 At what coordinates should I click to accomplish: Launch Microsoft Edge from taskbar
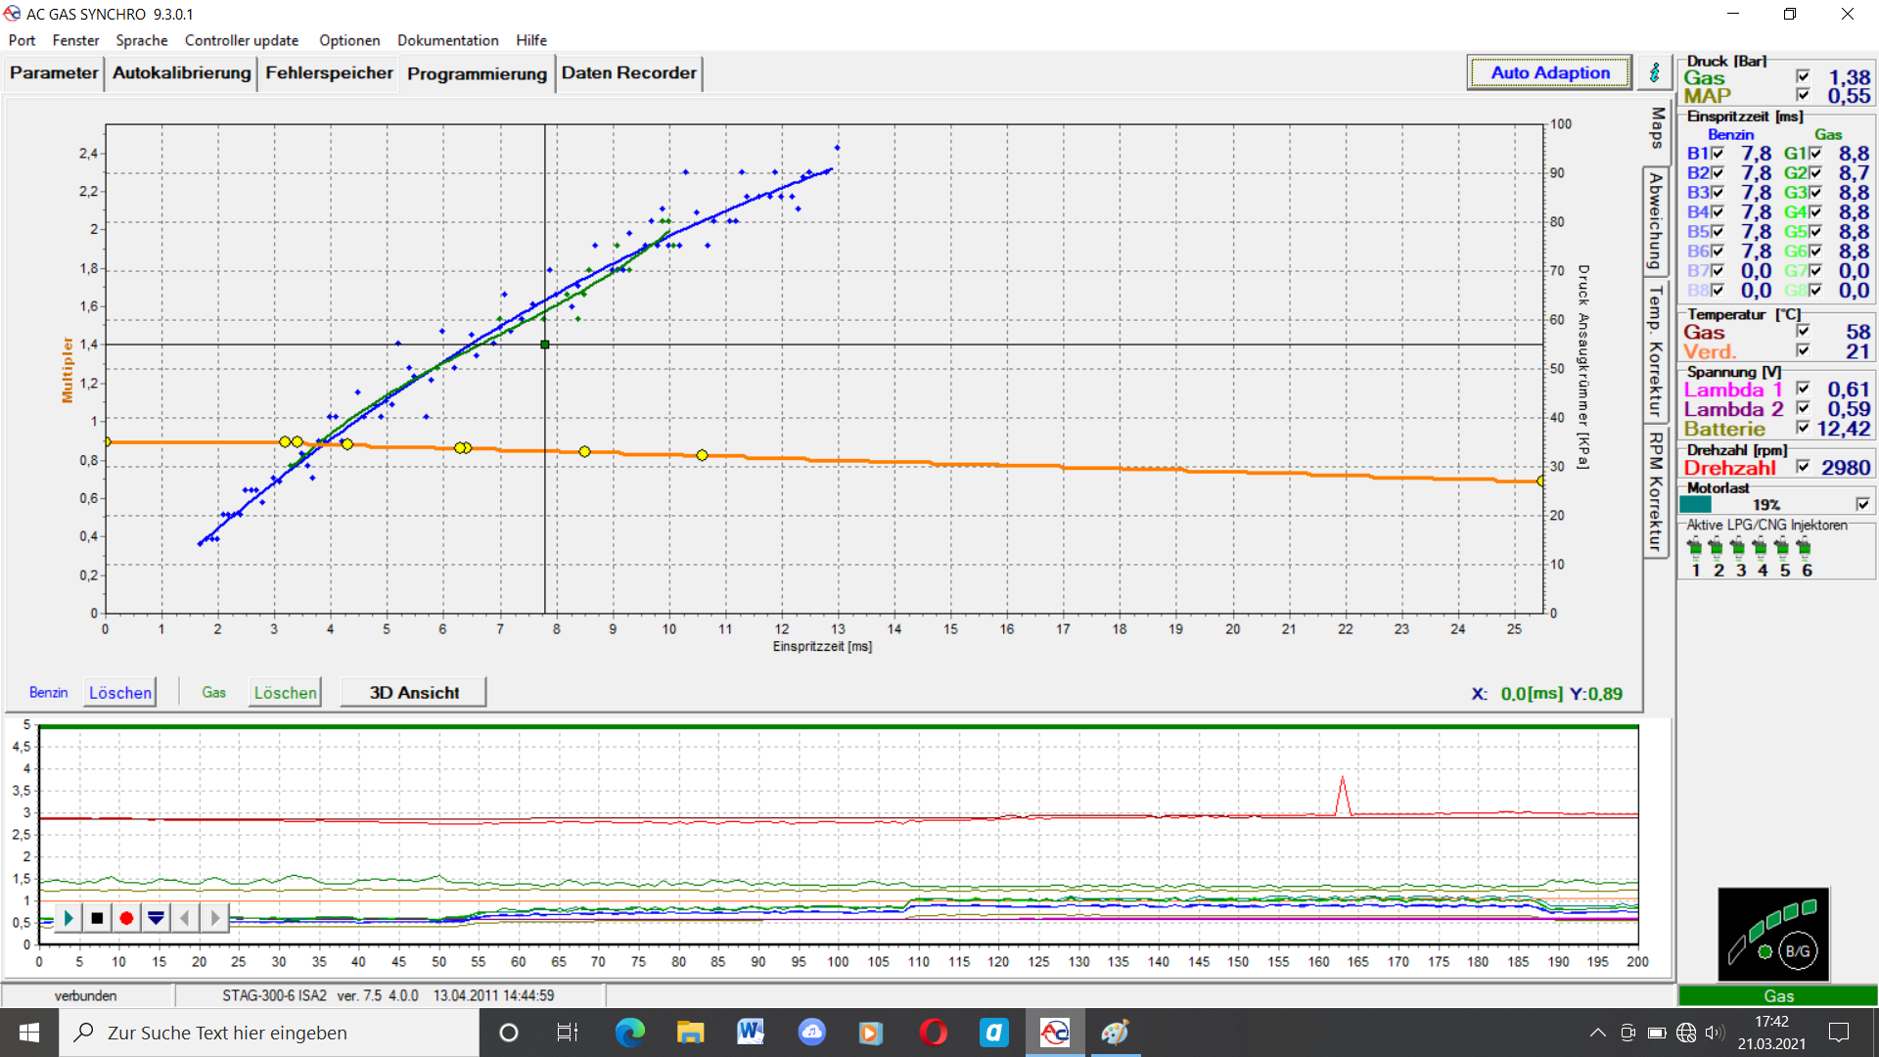pos(629,1033)
